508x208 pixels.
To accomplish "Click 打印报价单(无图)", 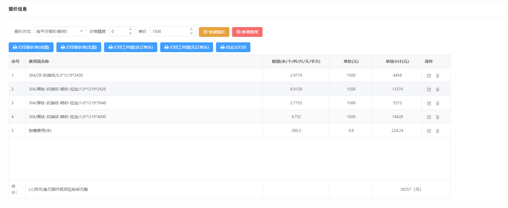I will click(x=79, y=47).
